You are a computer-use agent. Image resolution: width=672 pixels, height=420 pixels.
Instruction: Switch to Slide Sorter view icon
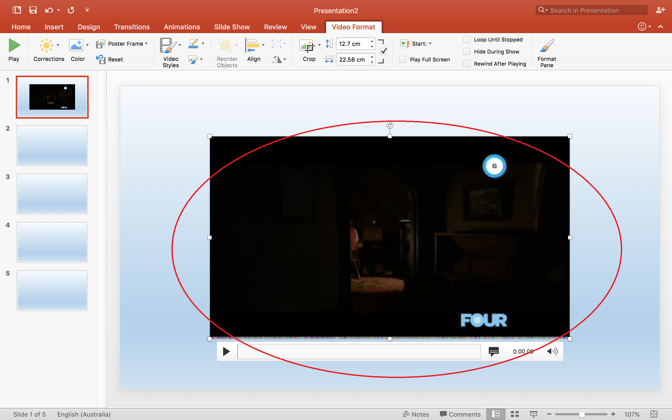[514, 414]
